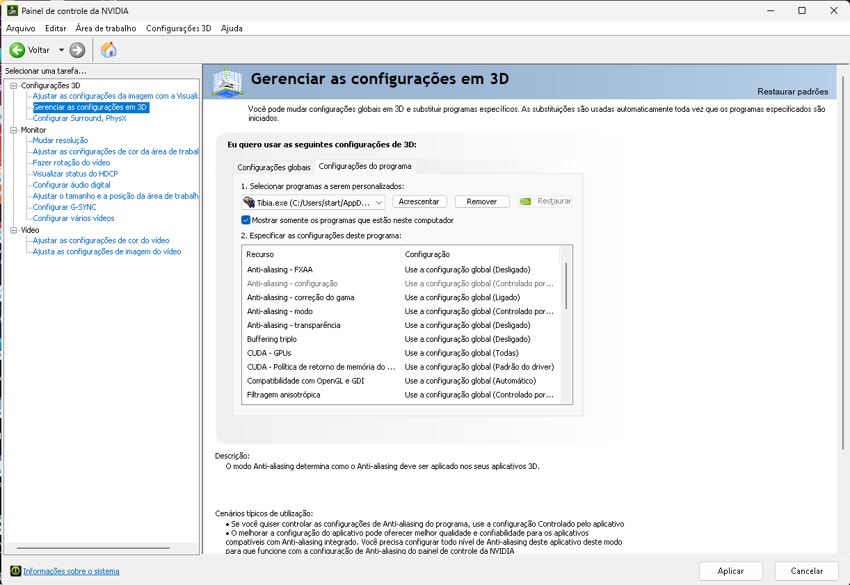Open 'Configurar áudio digital' tree item

tap(72, 185)
